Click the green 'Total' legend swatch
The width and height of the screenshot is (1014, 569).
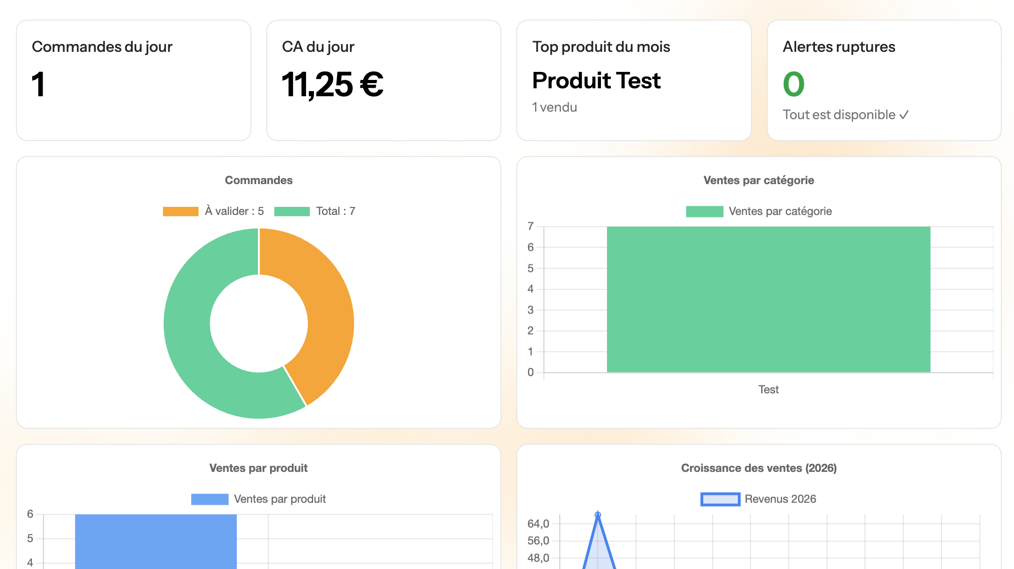[292, 211]
